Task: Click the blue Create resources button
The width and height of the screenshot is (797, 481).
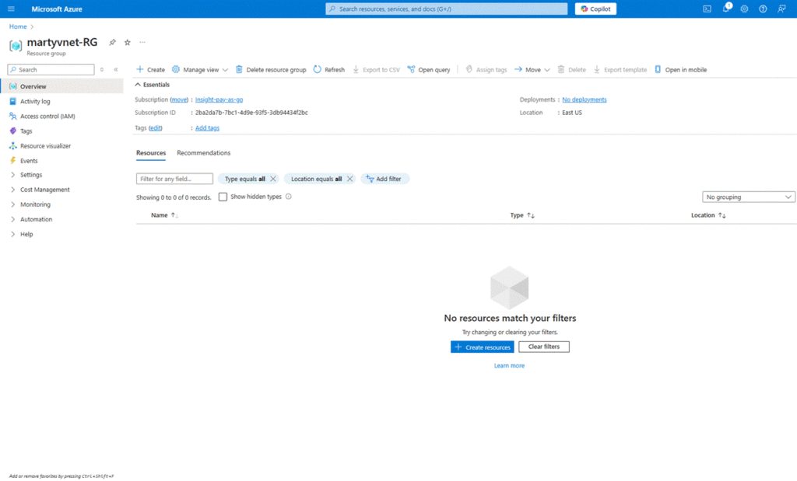Action: pos(482,347)
